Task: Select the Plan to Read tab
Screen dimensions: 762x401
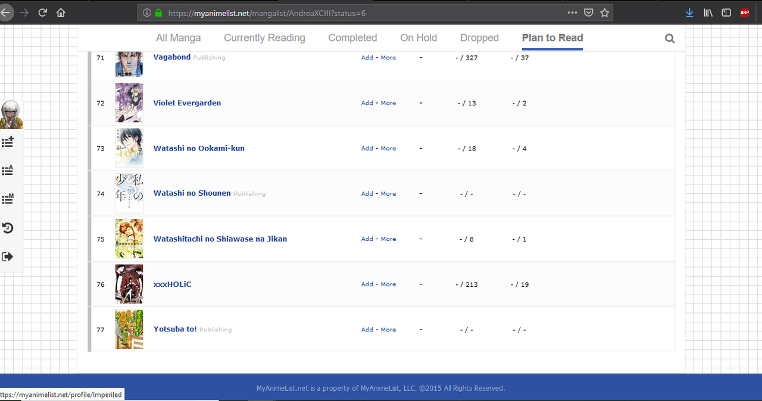Action: coord(552,38)
